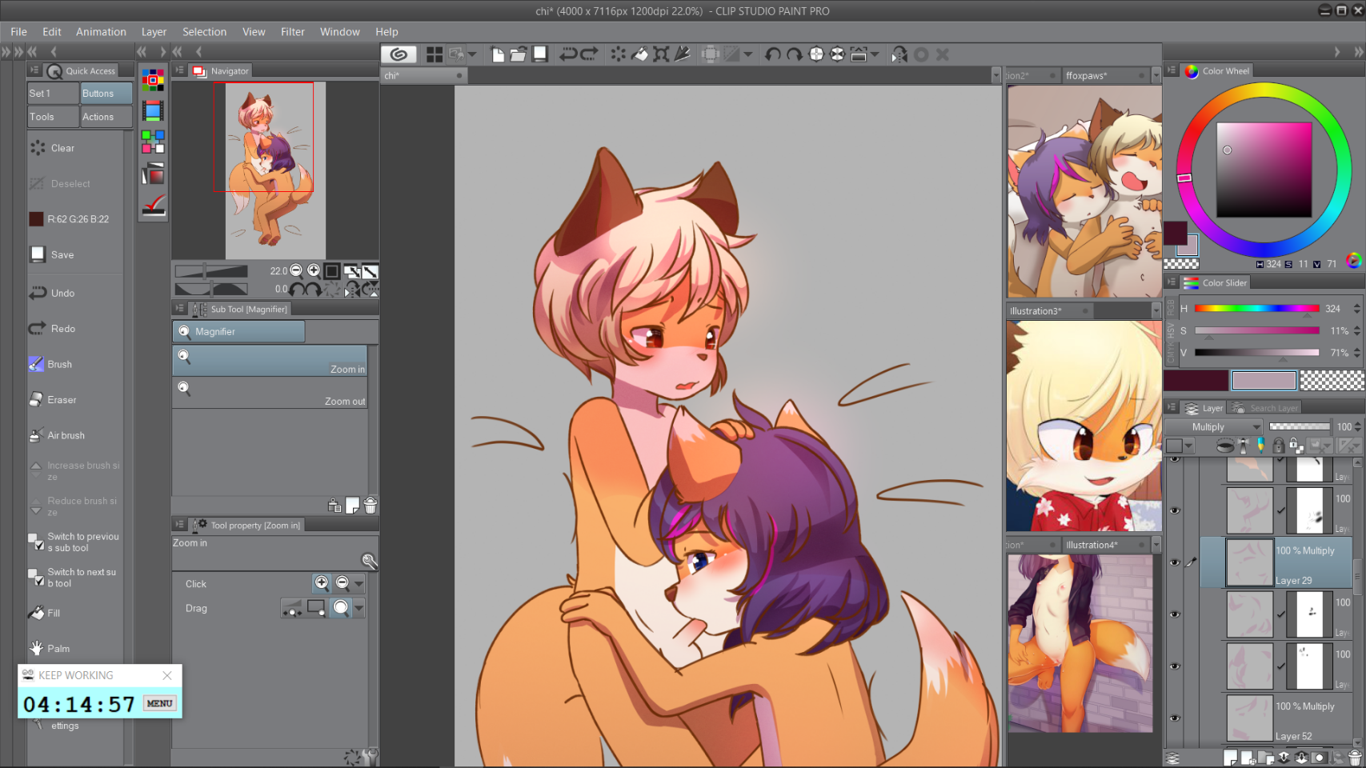Click Delete layer trash icon in layer panel

point(1355,757)
